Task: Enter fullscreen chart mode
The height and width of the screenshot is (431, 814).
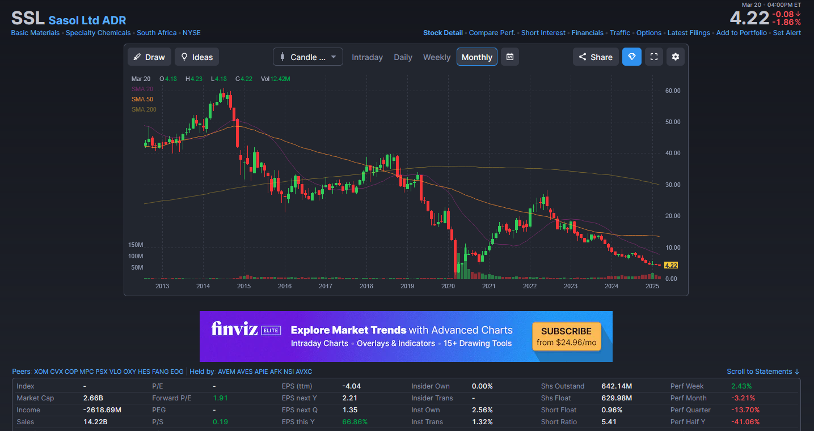Action: (653, 57)
